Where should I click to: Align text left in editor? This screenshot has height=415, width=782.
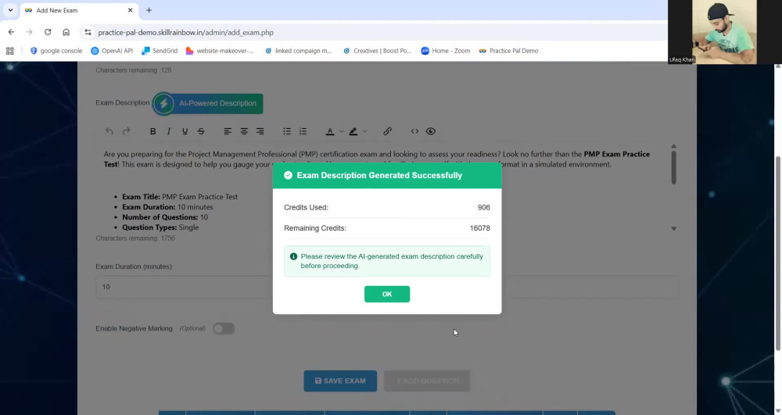(228, 131)
